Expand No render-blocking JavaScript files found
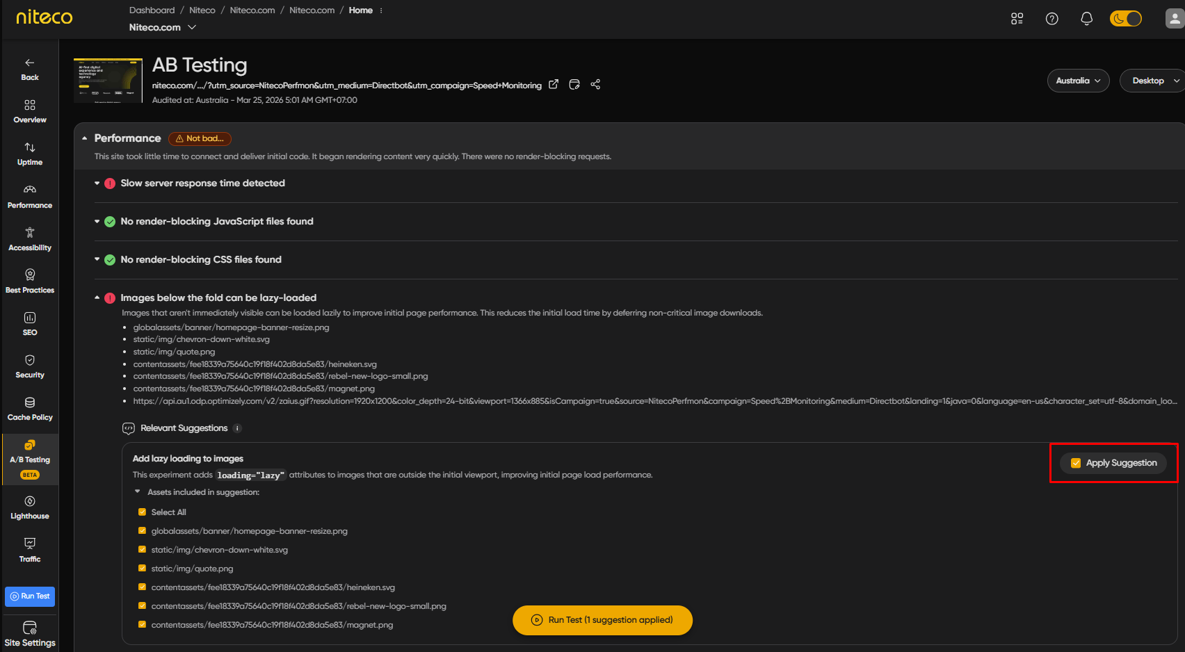Viewport: 1185px width, 652px height. click(97, 222)
